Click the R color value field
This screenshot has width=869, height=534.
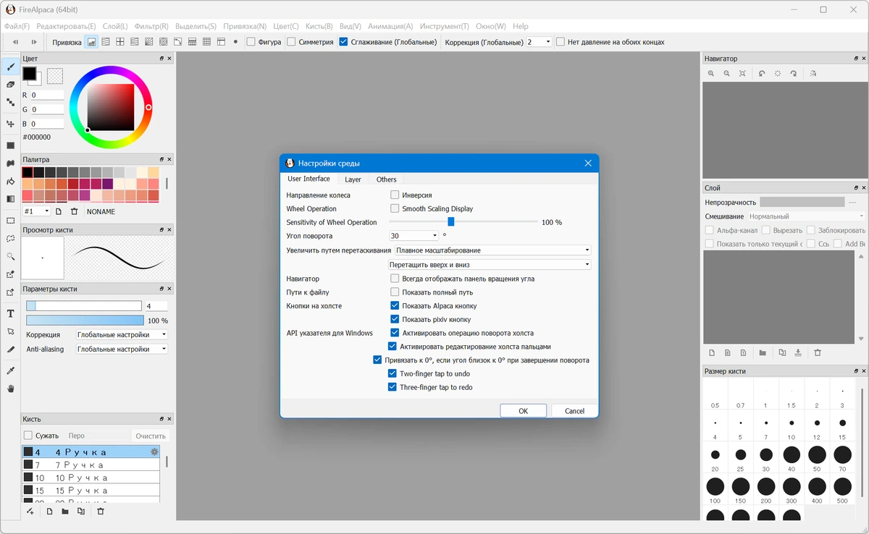[x=46, y=95]
